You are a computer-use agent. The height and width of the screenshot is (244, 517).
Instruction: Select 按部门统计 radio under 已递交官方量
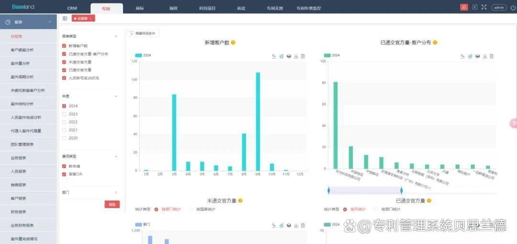click(376, 209)
